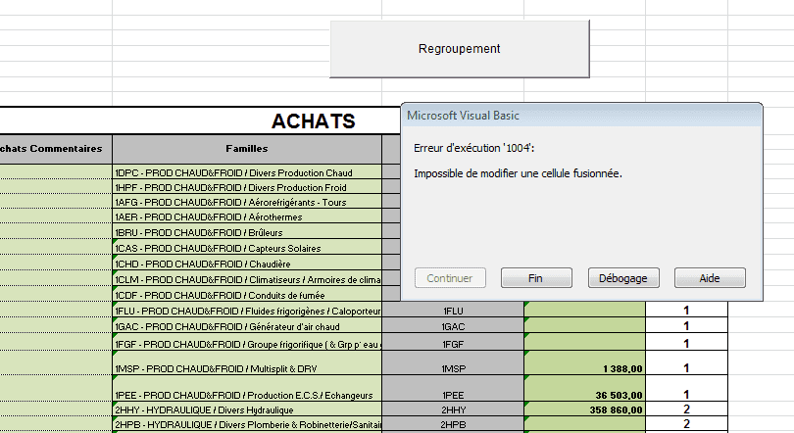The width and height of the screenshot is (794, 433).
Task: Select the value 1 in the 1MSP row
Action: (686, 363)
